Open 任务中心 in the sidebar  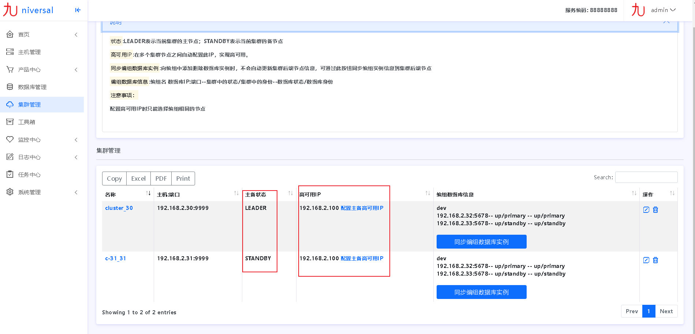29,174
